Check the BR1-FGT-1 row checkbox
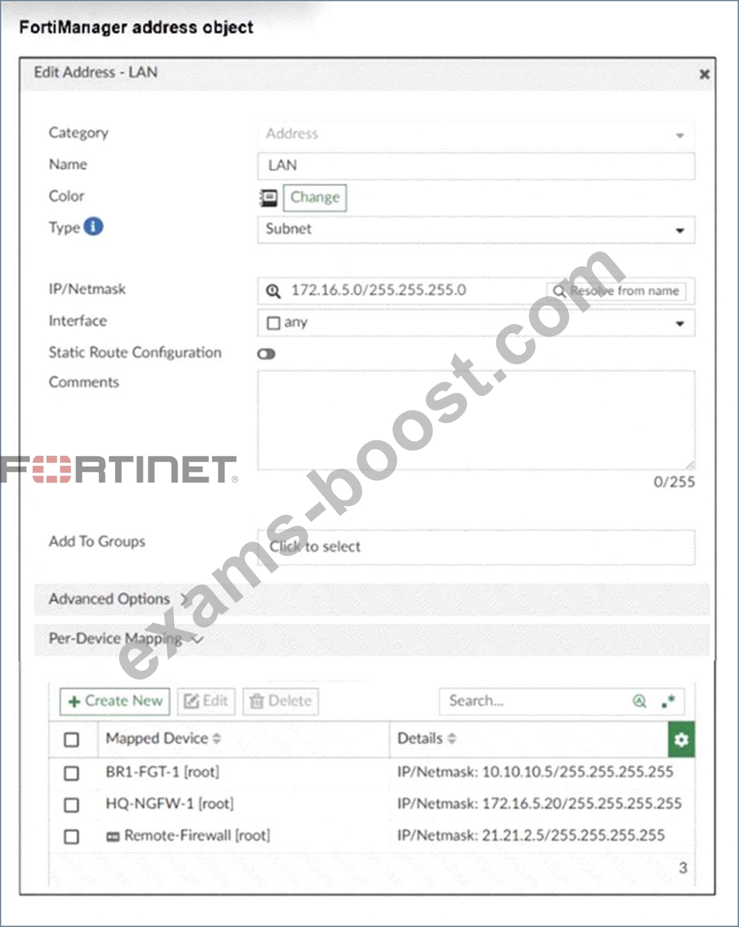The height and width of the screenshot is (927, 739). click(x=72, y=773)
